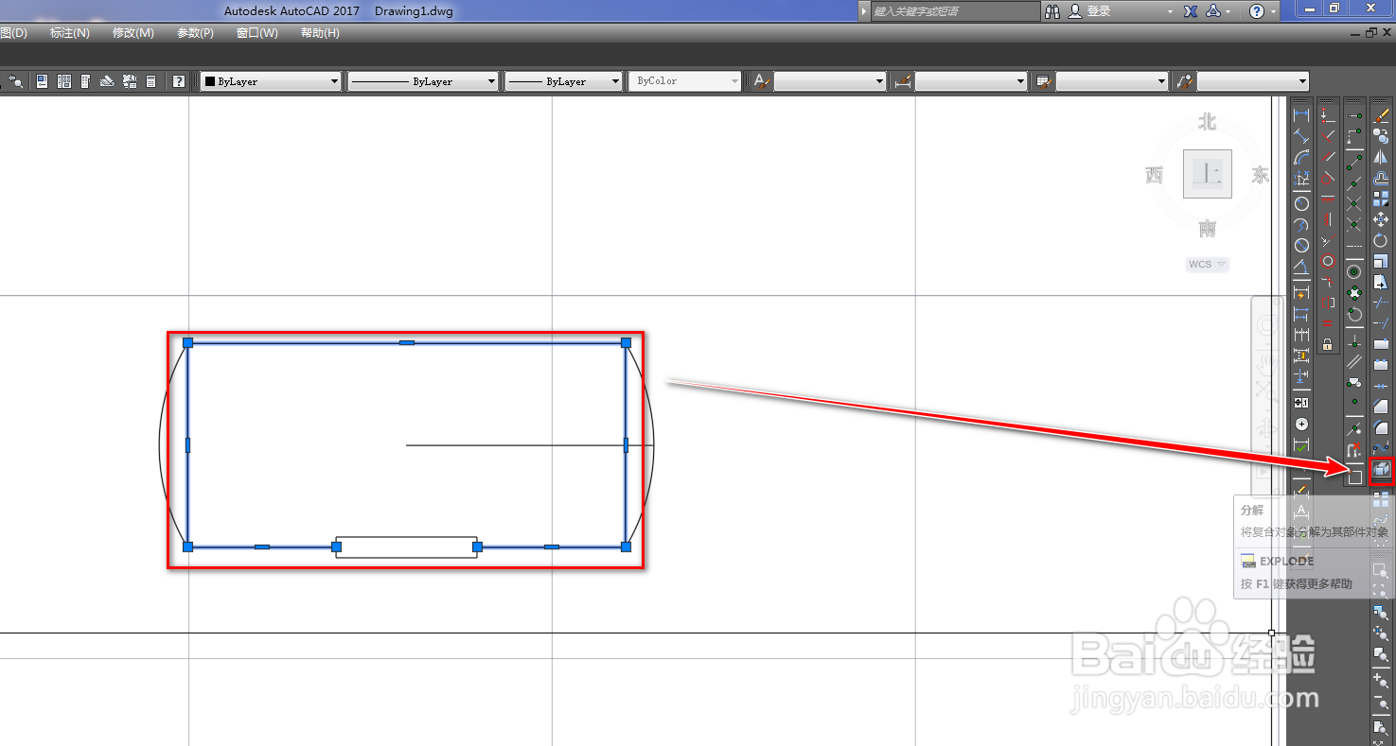Open the 参数(P) menu
The width and height of the screenshot is (1396, 746).
(195, 33)
